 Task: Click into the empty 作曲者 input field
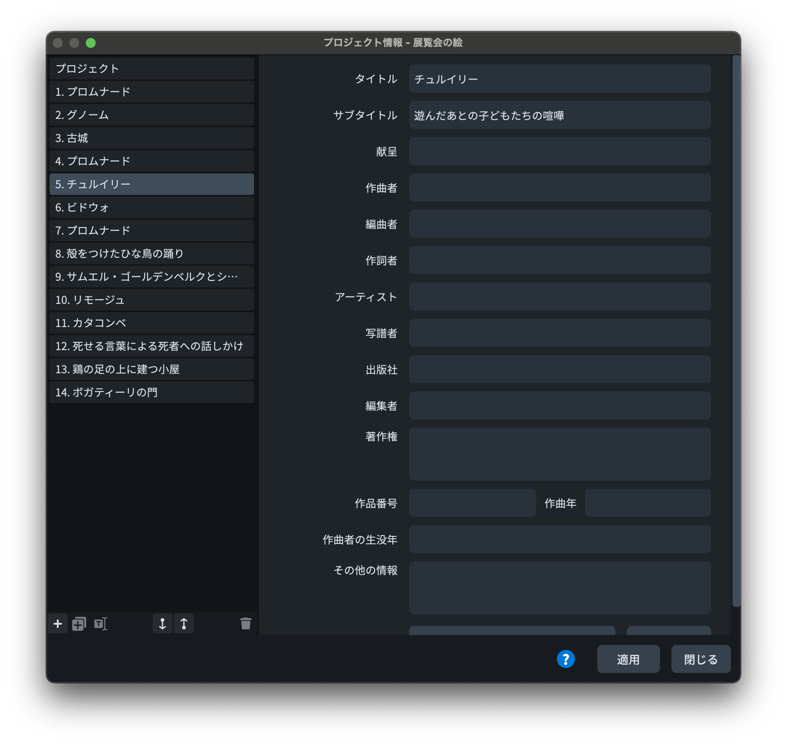point(559,187)
